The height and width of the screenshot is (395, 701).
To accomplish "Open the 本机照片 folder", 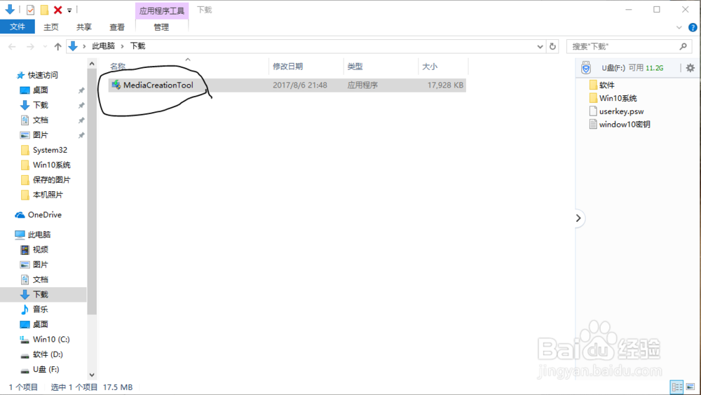I will click(48, 195).
